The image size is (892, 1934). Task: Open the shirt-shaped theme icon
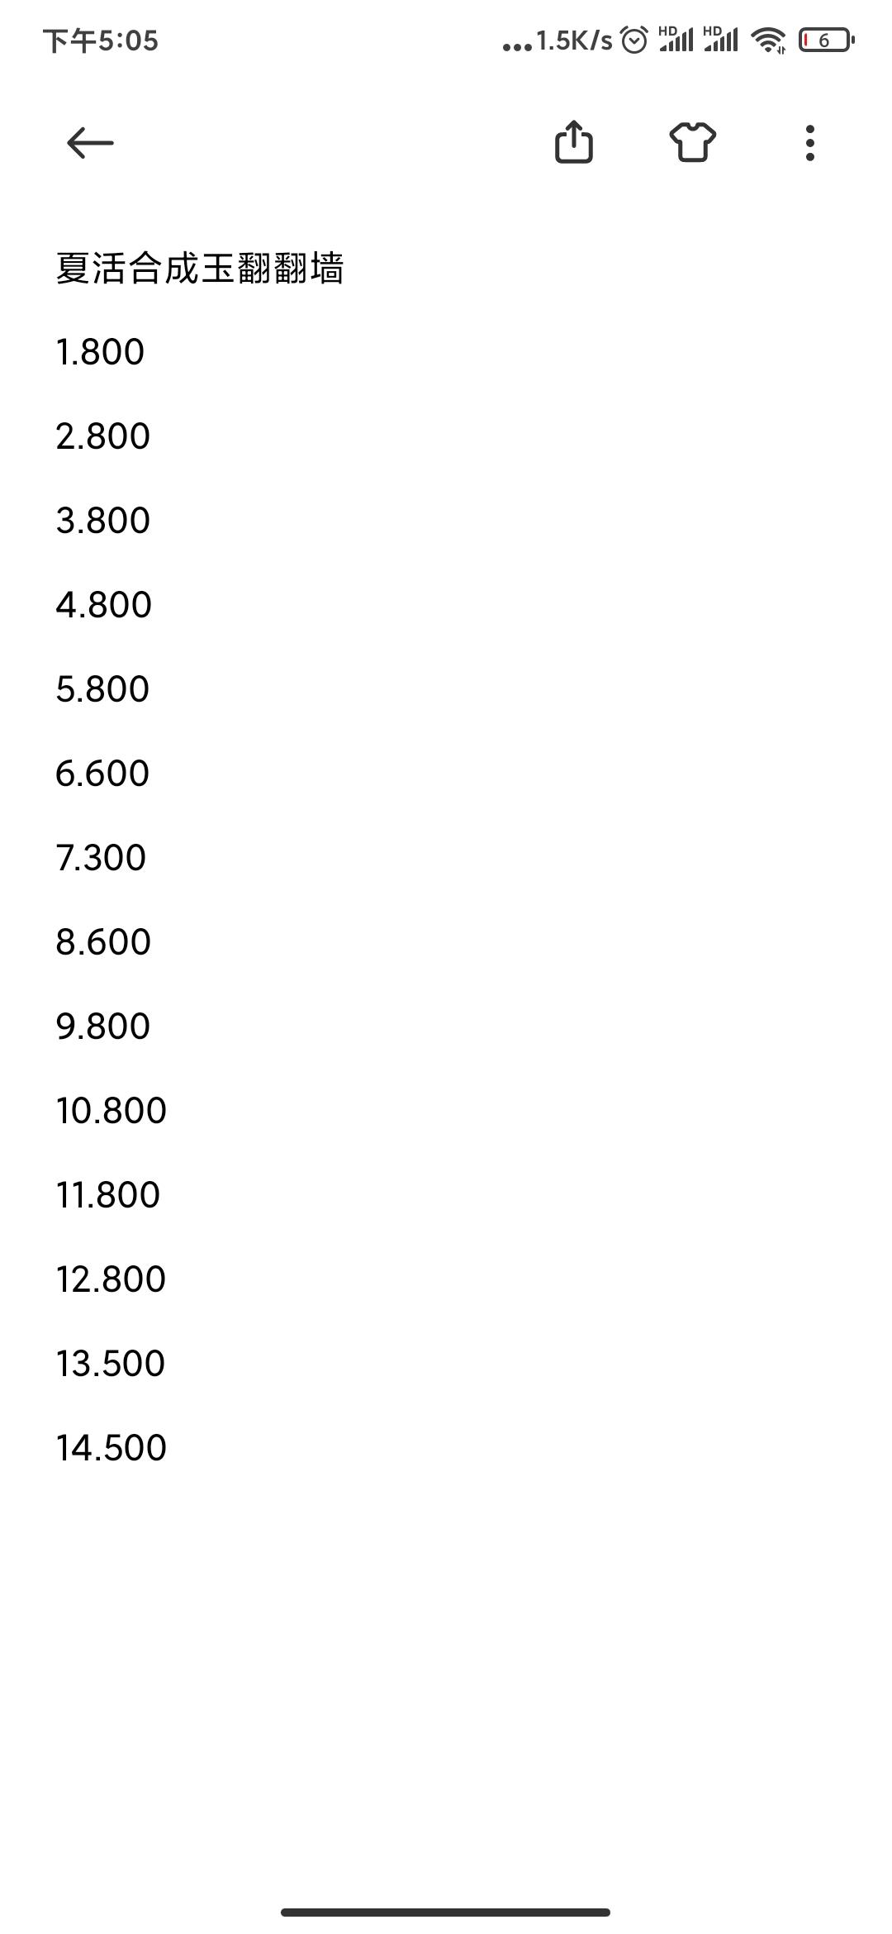pyautogui.click(x=692, y=143)
